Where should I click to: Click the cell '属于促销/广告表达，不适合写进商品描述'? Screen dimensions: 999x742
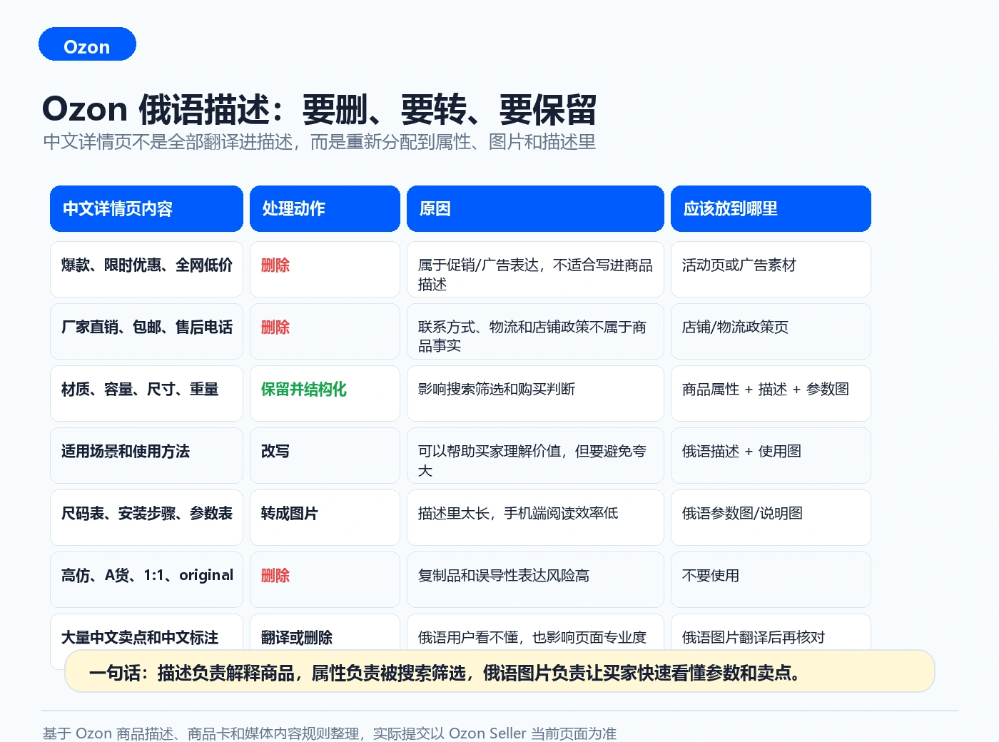[x=535, y=269]
